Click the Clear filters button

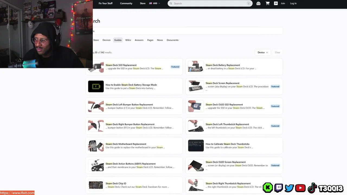point(277,52)
